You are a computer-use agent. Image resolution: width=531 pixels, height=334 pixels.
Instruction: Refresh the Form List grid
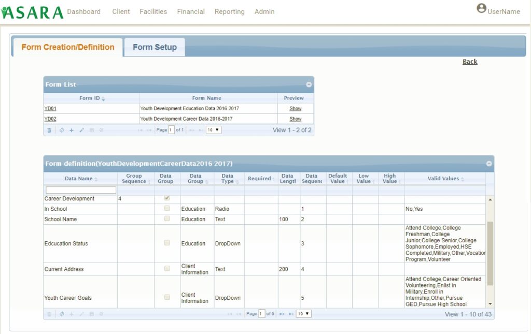(62, 130)
